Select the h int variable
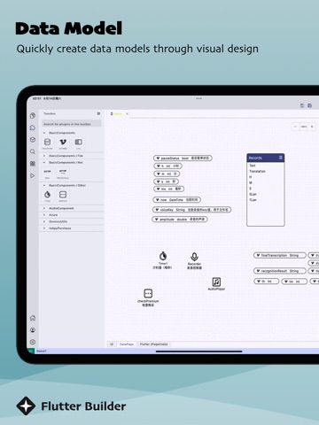This screenshot has height=425, width=319. coord(167,166)
